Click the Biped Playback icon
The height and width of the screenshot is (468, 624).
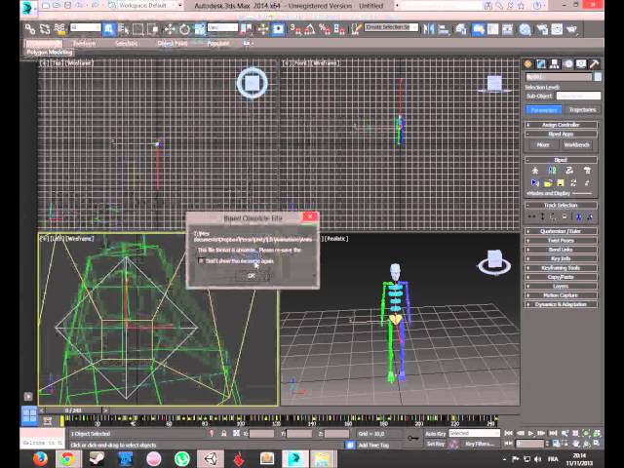(x=535, y=182)
